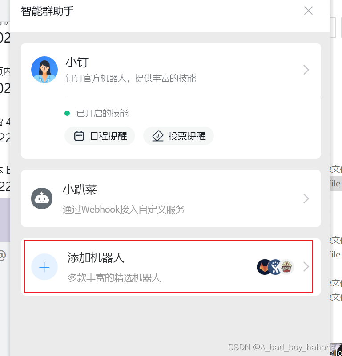The image size is (342, 356).
Task: Open the 日程提醒 skill button
Action: coord(100,136)
